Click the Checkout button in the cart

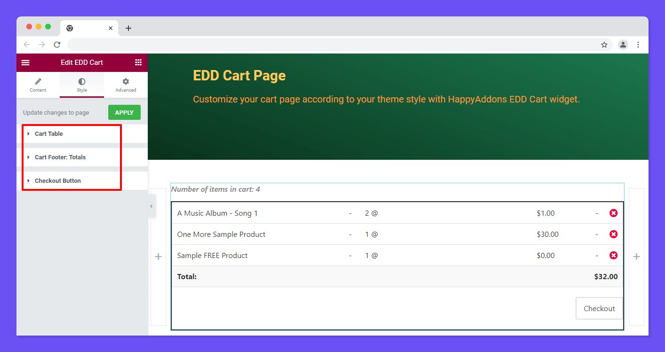tap(599, 308)
